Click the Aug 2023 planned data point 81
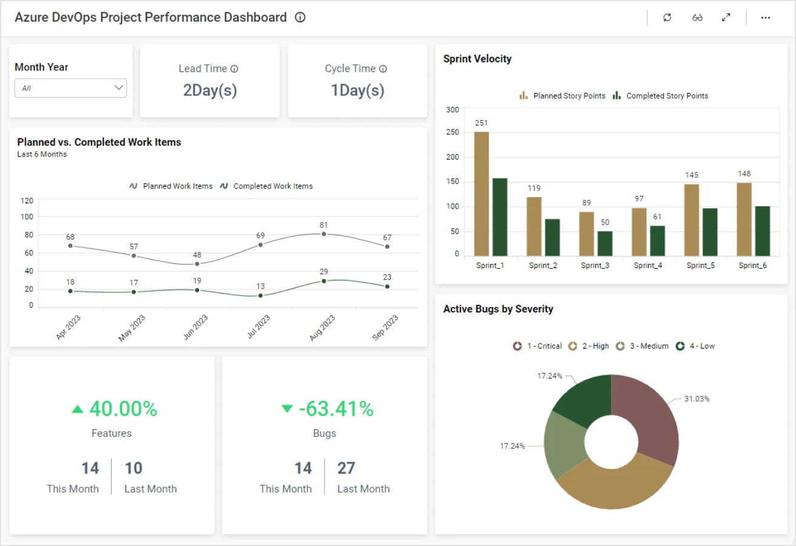Screen dimensions: 796x546 click(x=324, y=234)
